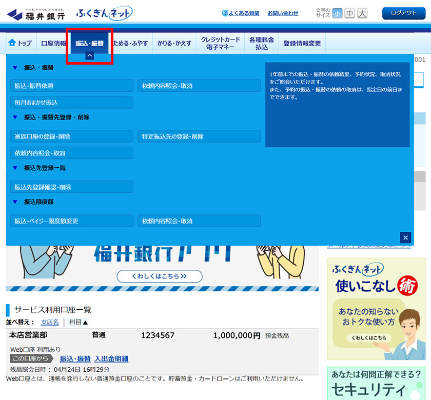
Task: Click the home icon in トップ tab
Action: click(12, 43)
